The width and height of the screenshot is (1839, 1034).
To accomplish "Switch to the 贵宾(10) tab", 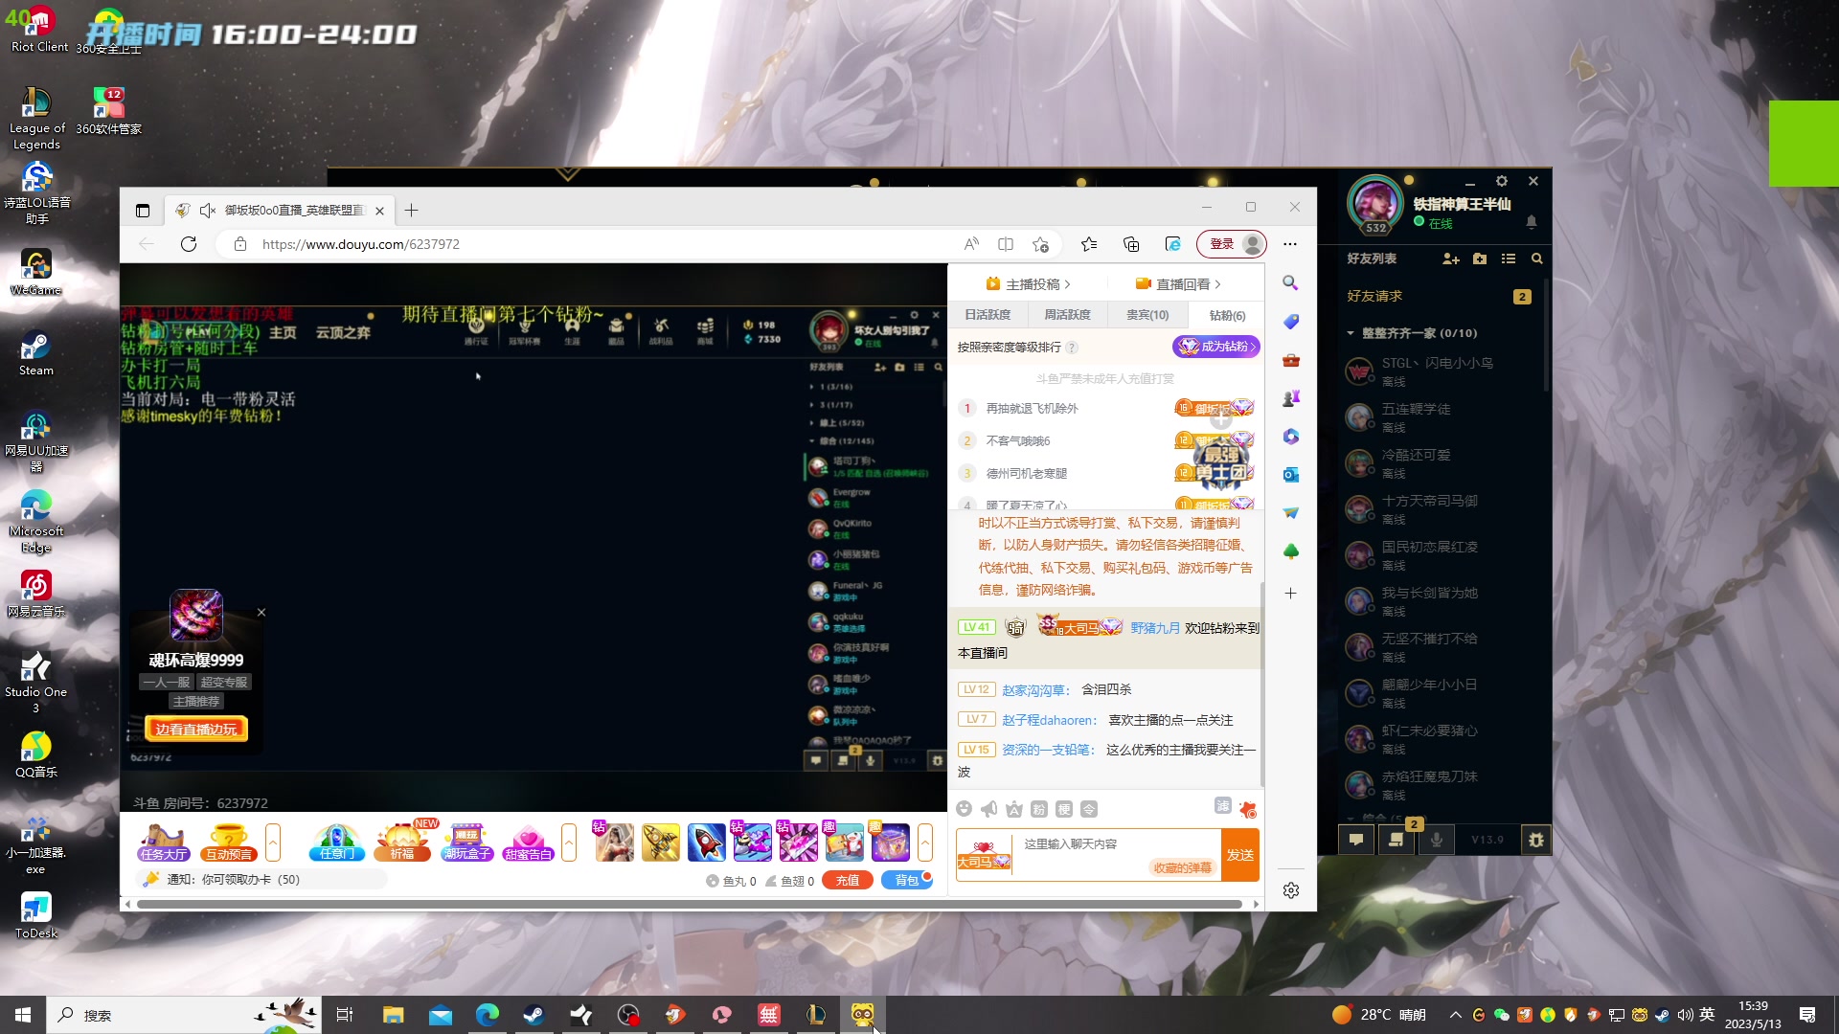I will (x=1147, y=315).
